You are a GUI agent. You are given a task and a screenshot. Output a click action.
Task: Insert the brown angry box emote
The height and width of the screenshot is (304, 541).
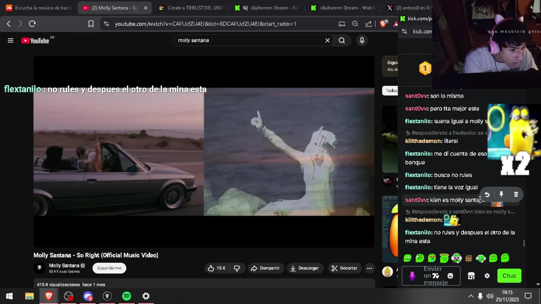pos(469,258)
